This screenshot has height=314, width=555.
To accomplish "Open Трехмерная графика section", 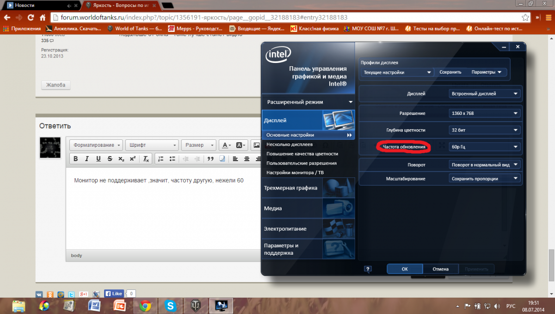I will coord(308,188).
